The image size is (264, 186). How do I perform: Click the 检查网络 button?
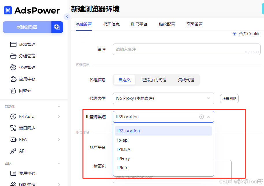(229, 99)
